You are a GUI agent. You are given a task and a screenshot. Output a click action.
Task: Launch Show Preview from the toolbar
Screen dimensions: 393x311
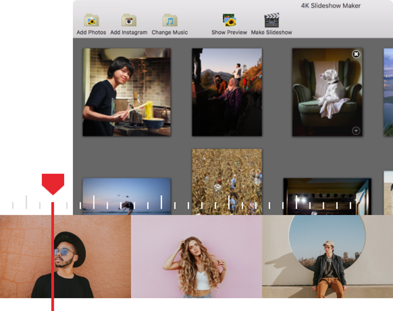pyautogui.click(x=229, y=20)
